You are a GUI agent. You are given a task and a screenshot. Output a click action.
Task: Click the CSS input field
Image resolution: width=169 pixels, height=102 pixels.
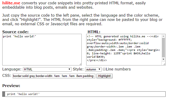coord(54,76)
